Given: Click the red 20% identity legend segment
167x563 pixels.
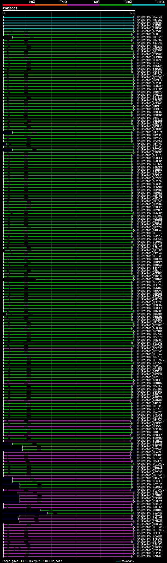Looking at the screenshot, I should tap(19, 5).
